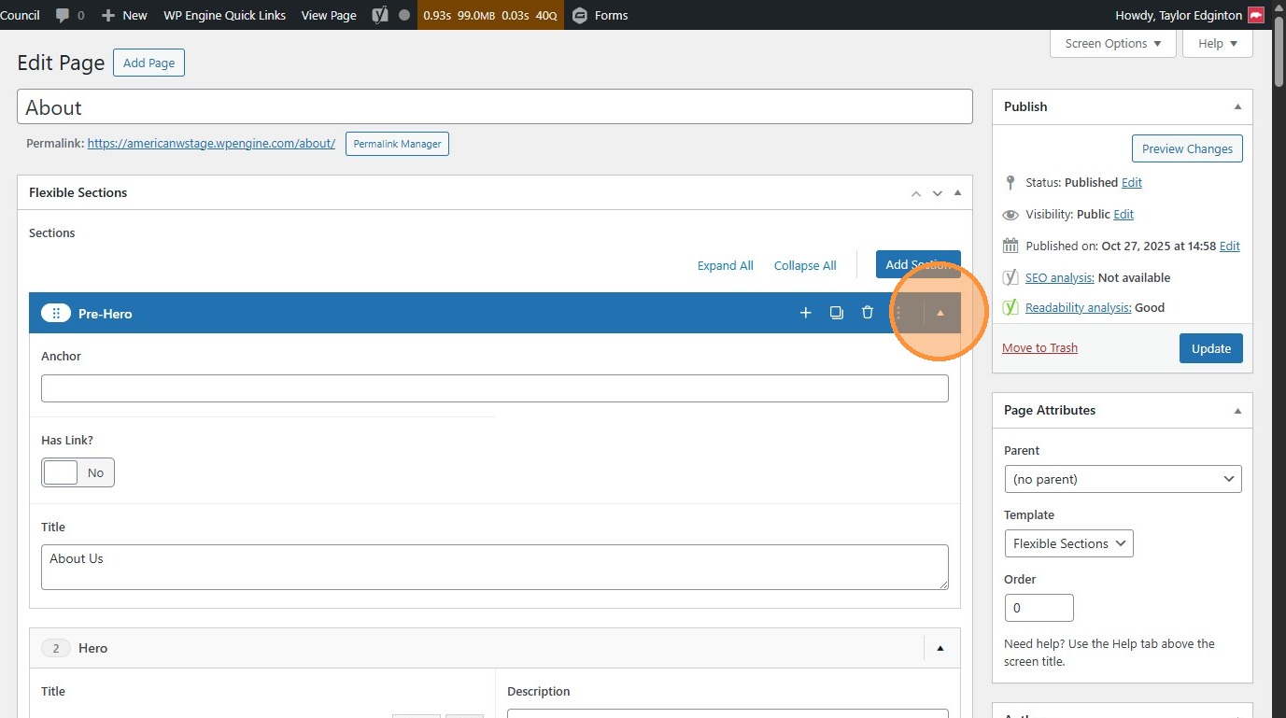Screen dimensions: 1286x718
Task: Click View Page in admin bar
Action: (329, 15)
